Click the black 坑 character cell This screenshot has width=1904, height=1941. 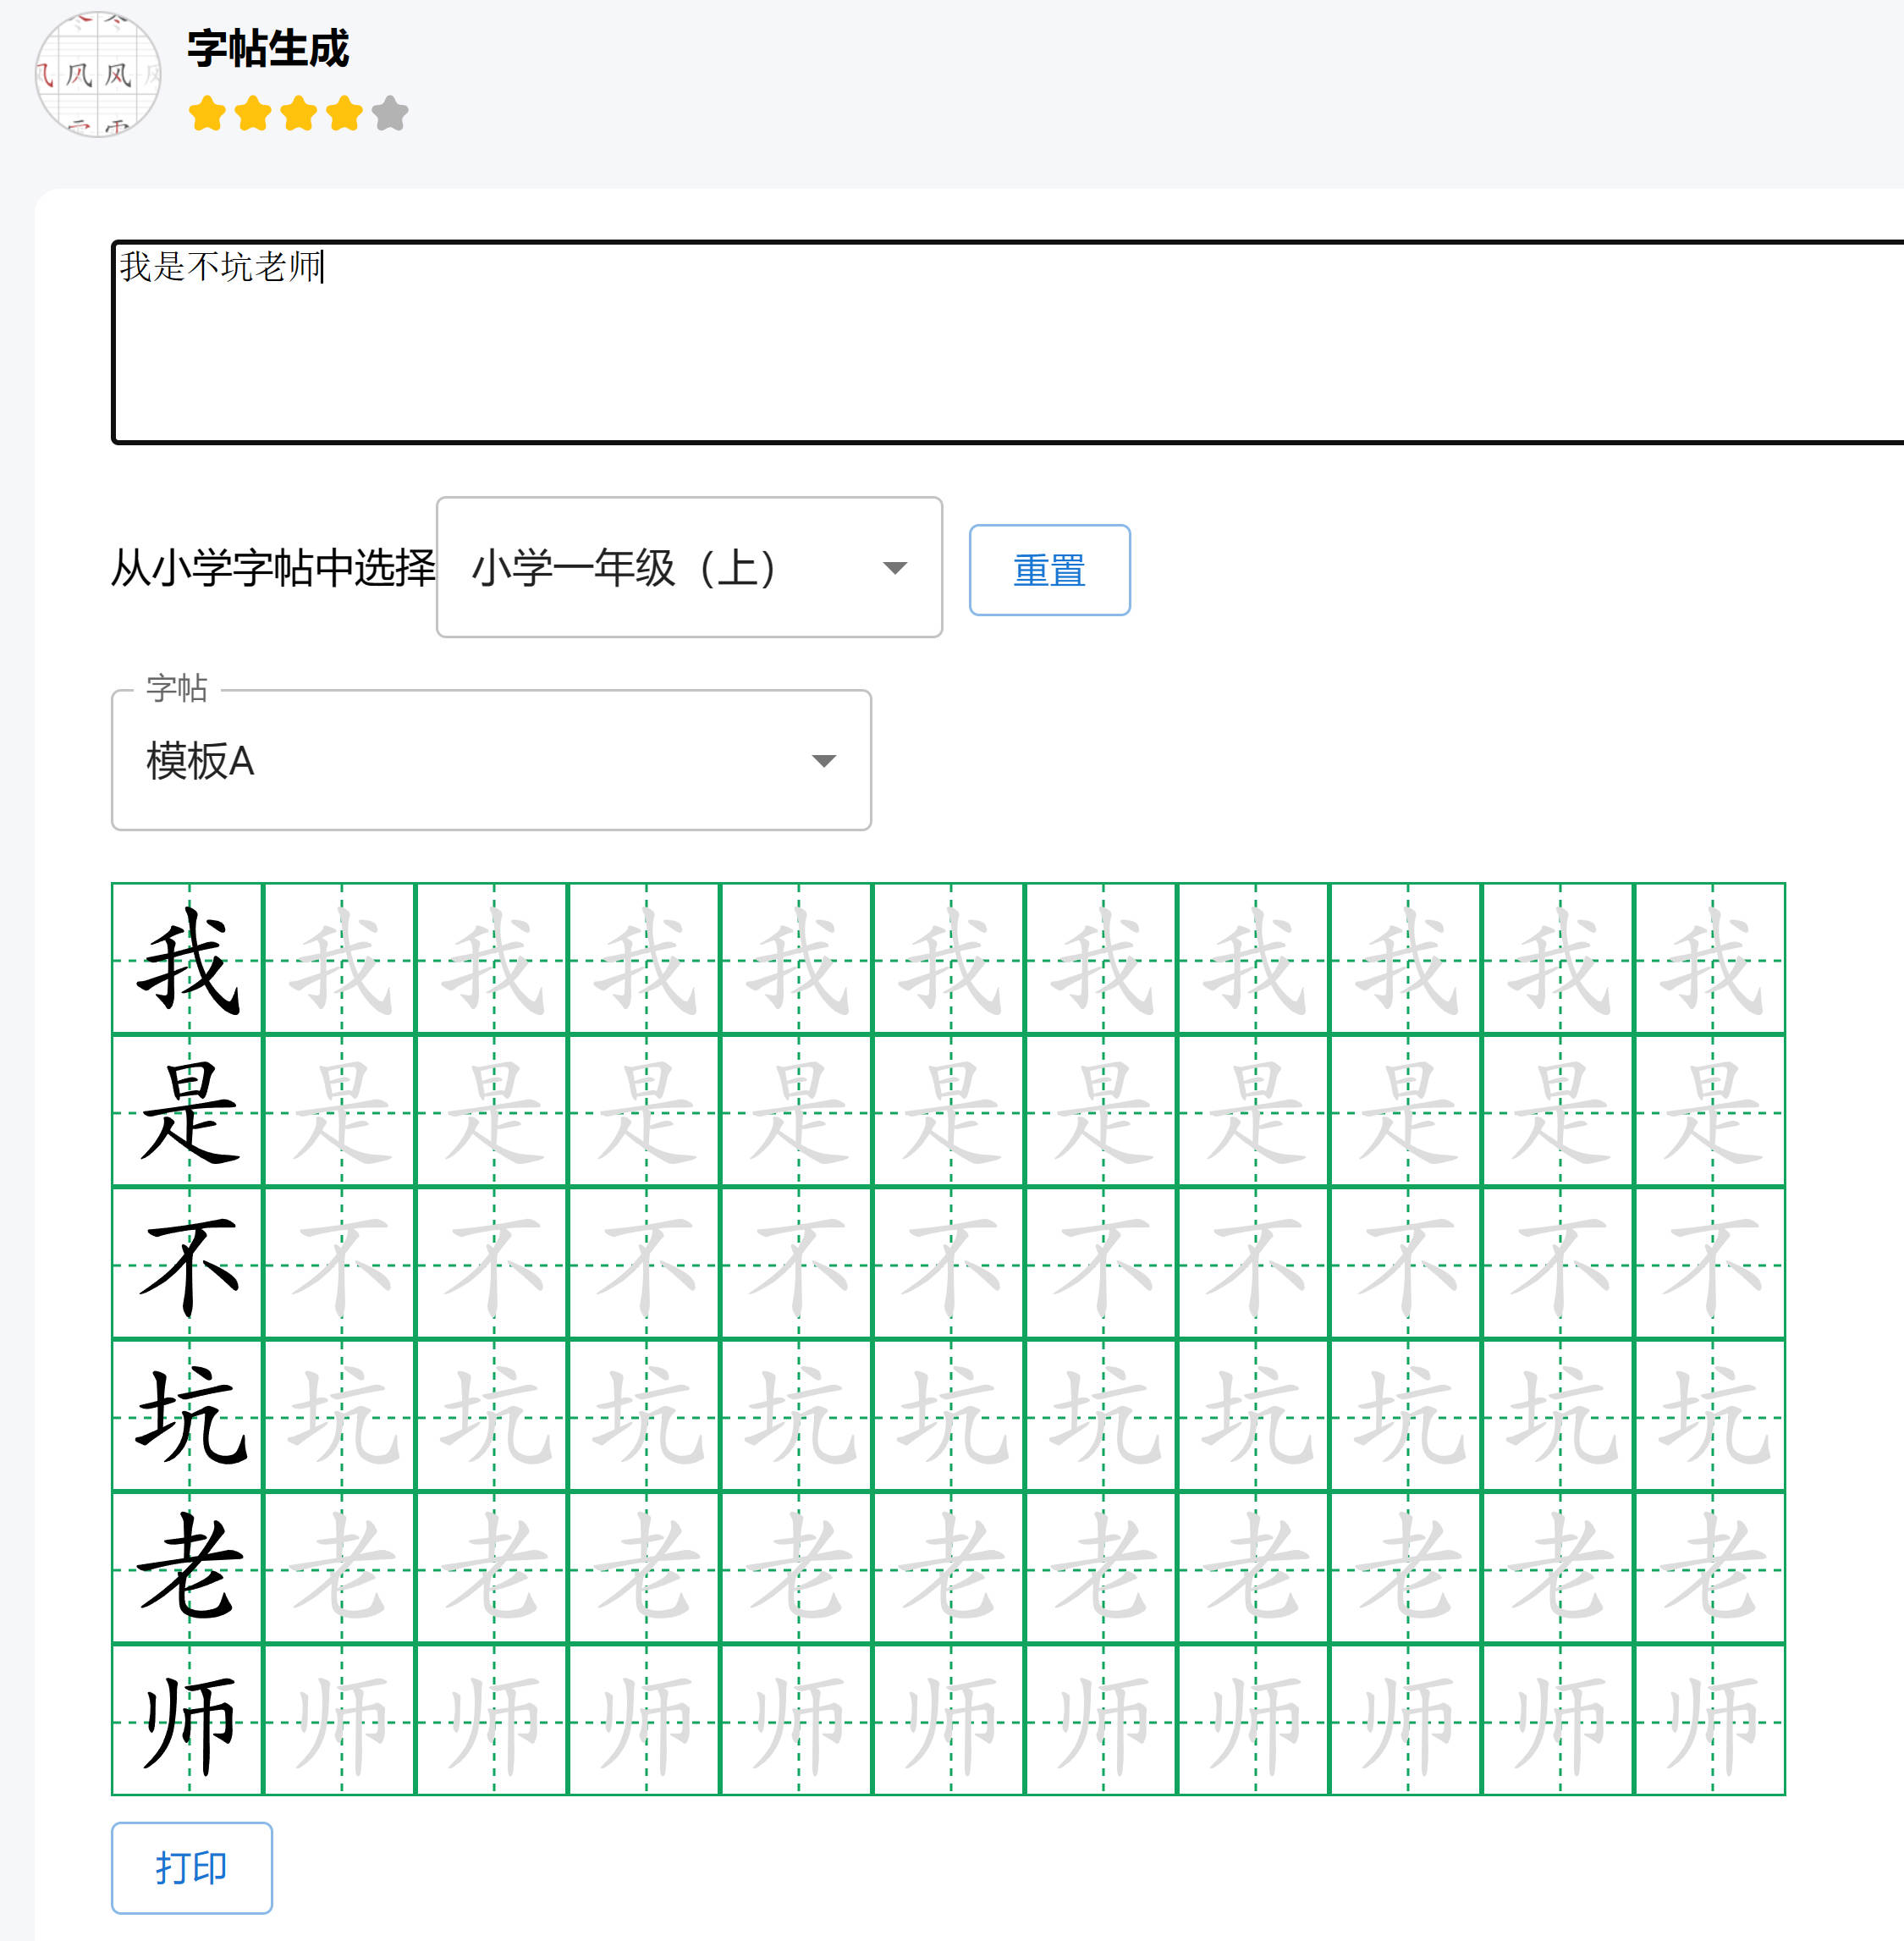pyautogui.click(x=188, y=1417)
